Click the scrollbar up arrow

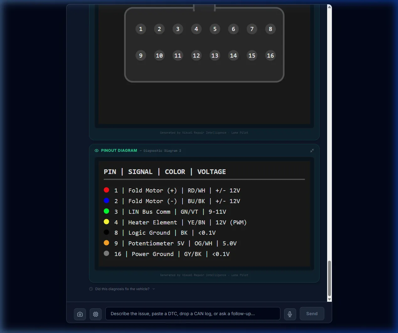(x=329, y=7)
